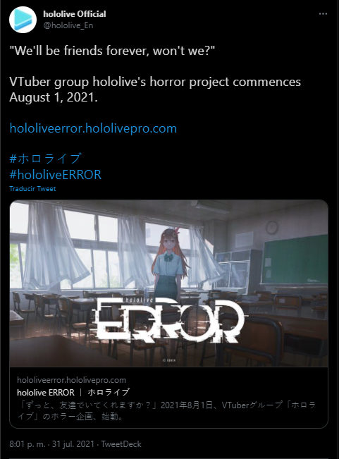Image resolution: width=339 pixels, height=459 pixels.
Task: Click the Japanese description text in the link card
Action: tap(166, 410)
